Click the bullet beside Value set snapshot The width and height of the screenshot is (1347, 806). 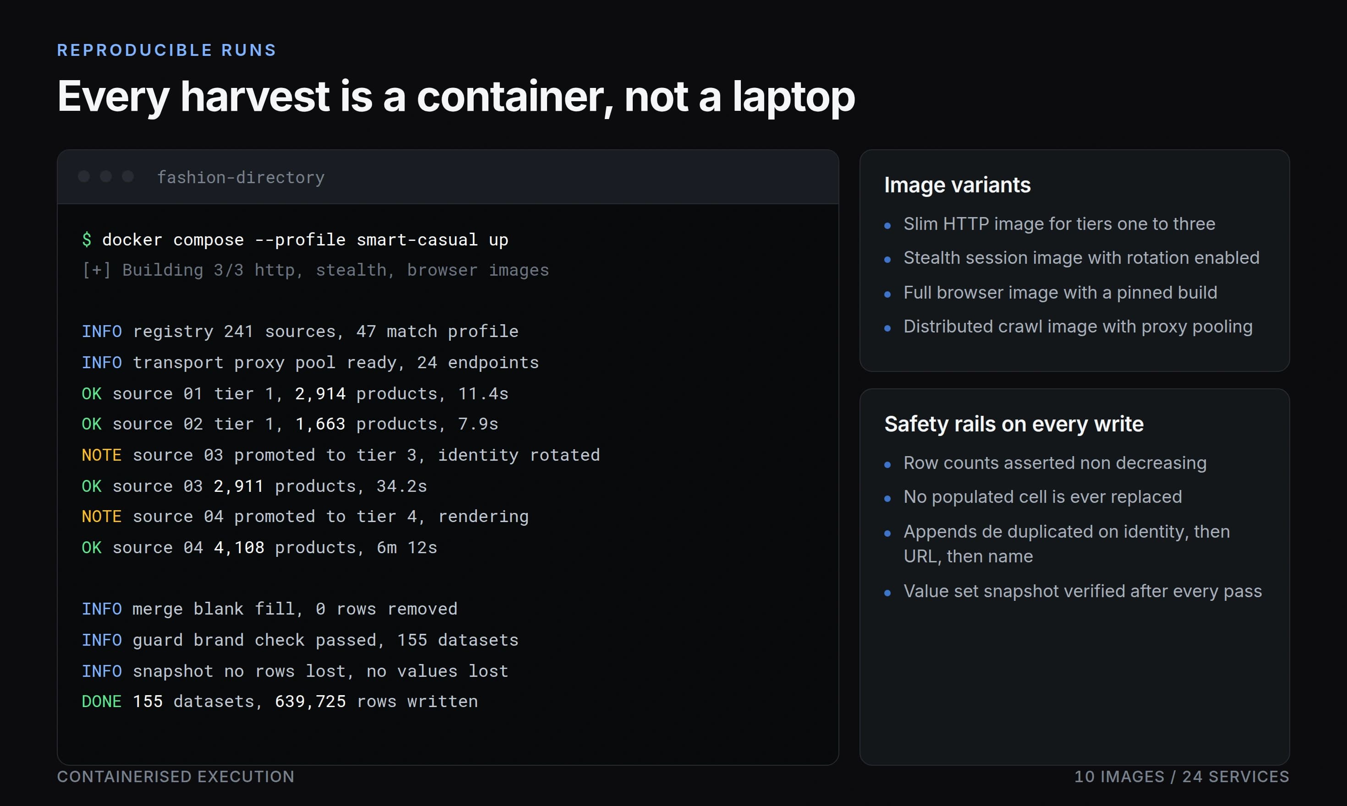pyautogui.click(x=887, y=593)
